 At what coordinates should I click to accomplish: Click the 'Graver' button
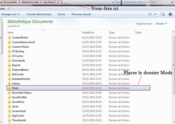62,14
